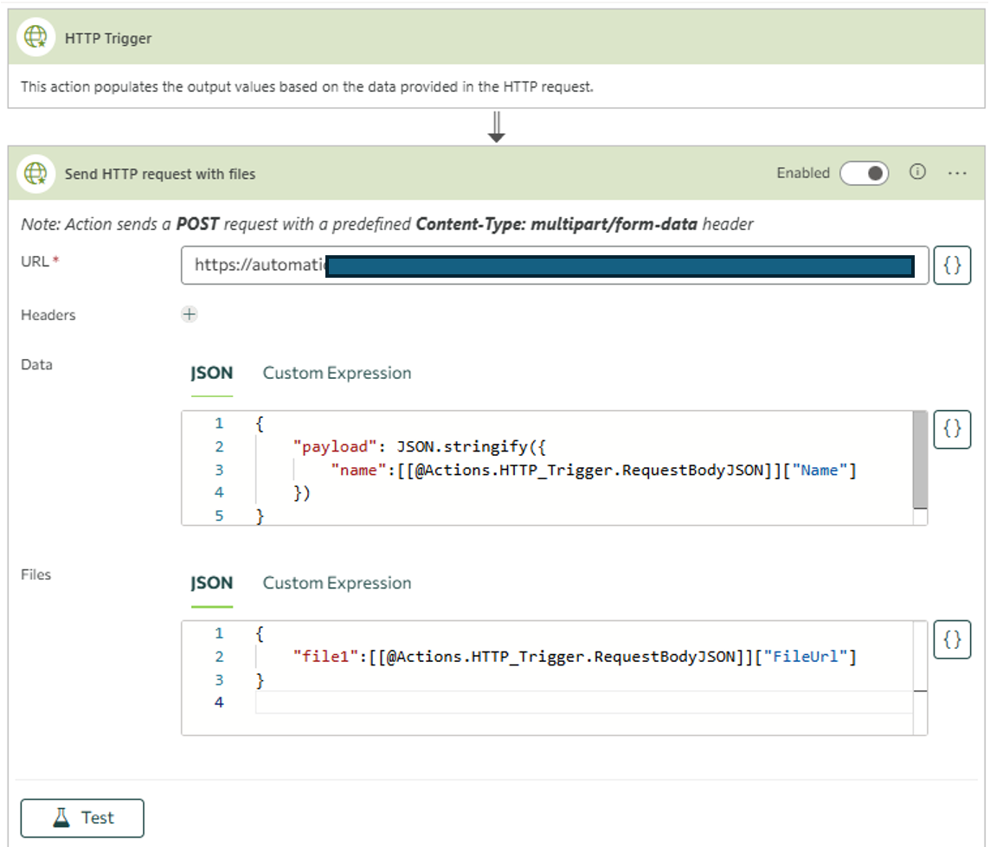The image size is (990, 847).
Task: Click the curly braces button next to URL
Action: click(952, 266)
